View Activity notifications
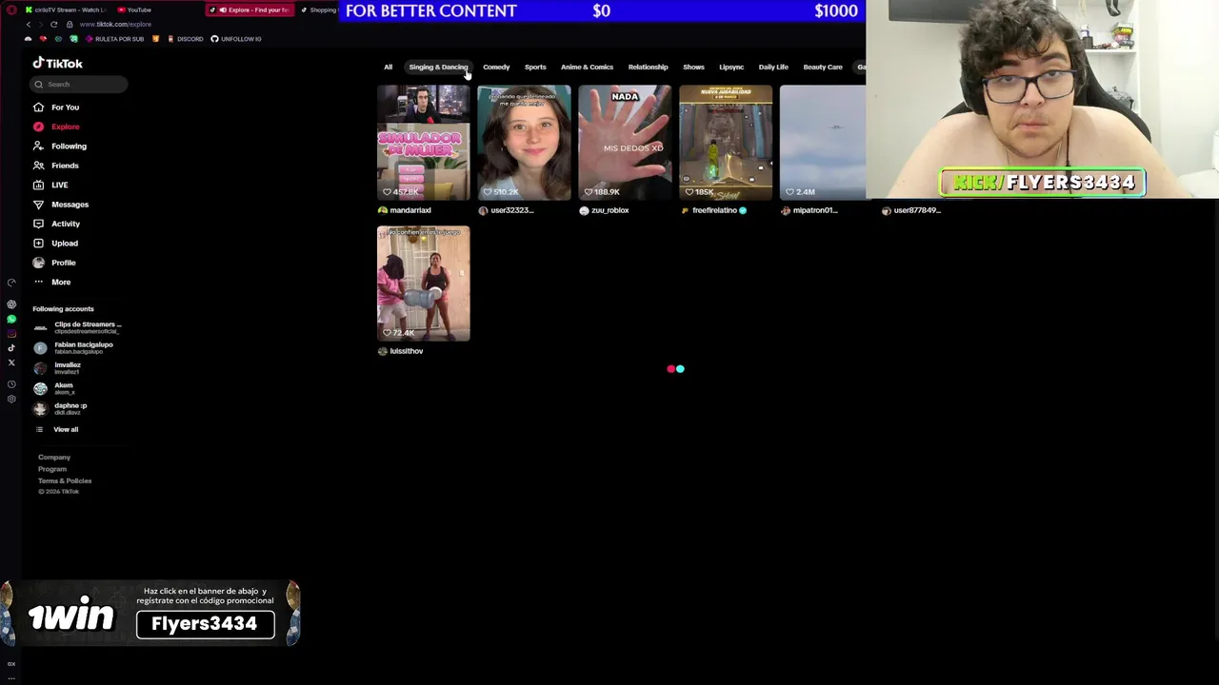The height and width of the screenshot is (685, 1219). click(57, 224)
